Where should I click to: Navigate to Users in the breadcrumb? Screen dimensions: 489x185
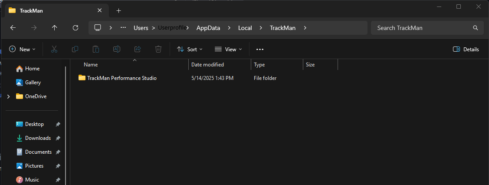coord(141,28)
